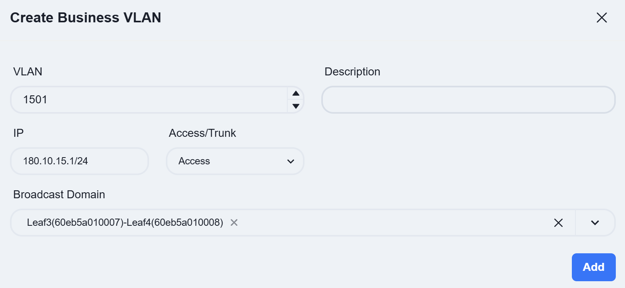Click the Create Business VLAN title

(x=86, y=18)
